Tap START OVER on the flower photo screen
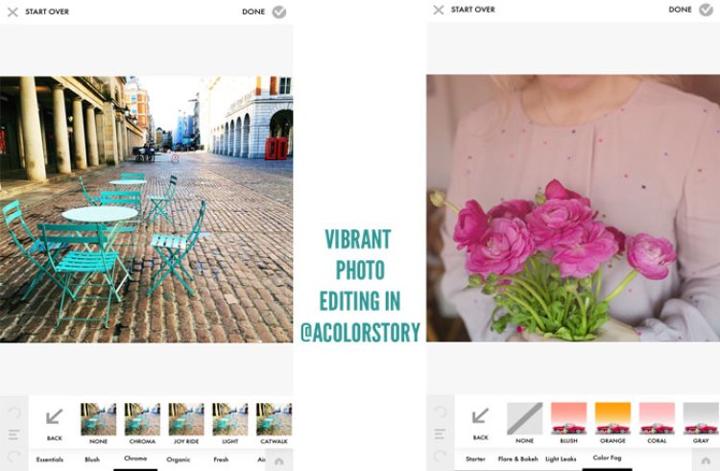 (473, 10)
